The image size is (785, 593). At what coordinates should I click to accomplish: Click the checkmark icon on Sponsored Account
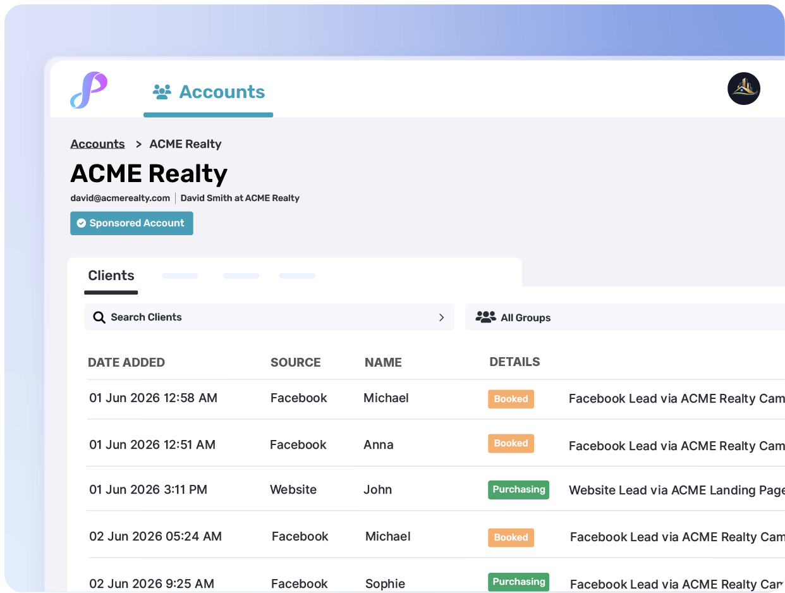82,223
